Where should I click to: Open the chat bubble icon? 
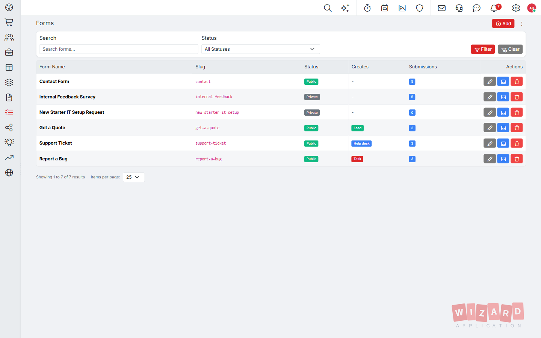tap(476, 8)
